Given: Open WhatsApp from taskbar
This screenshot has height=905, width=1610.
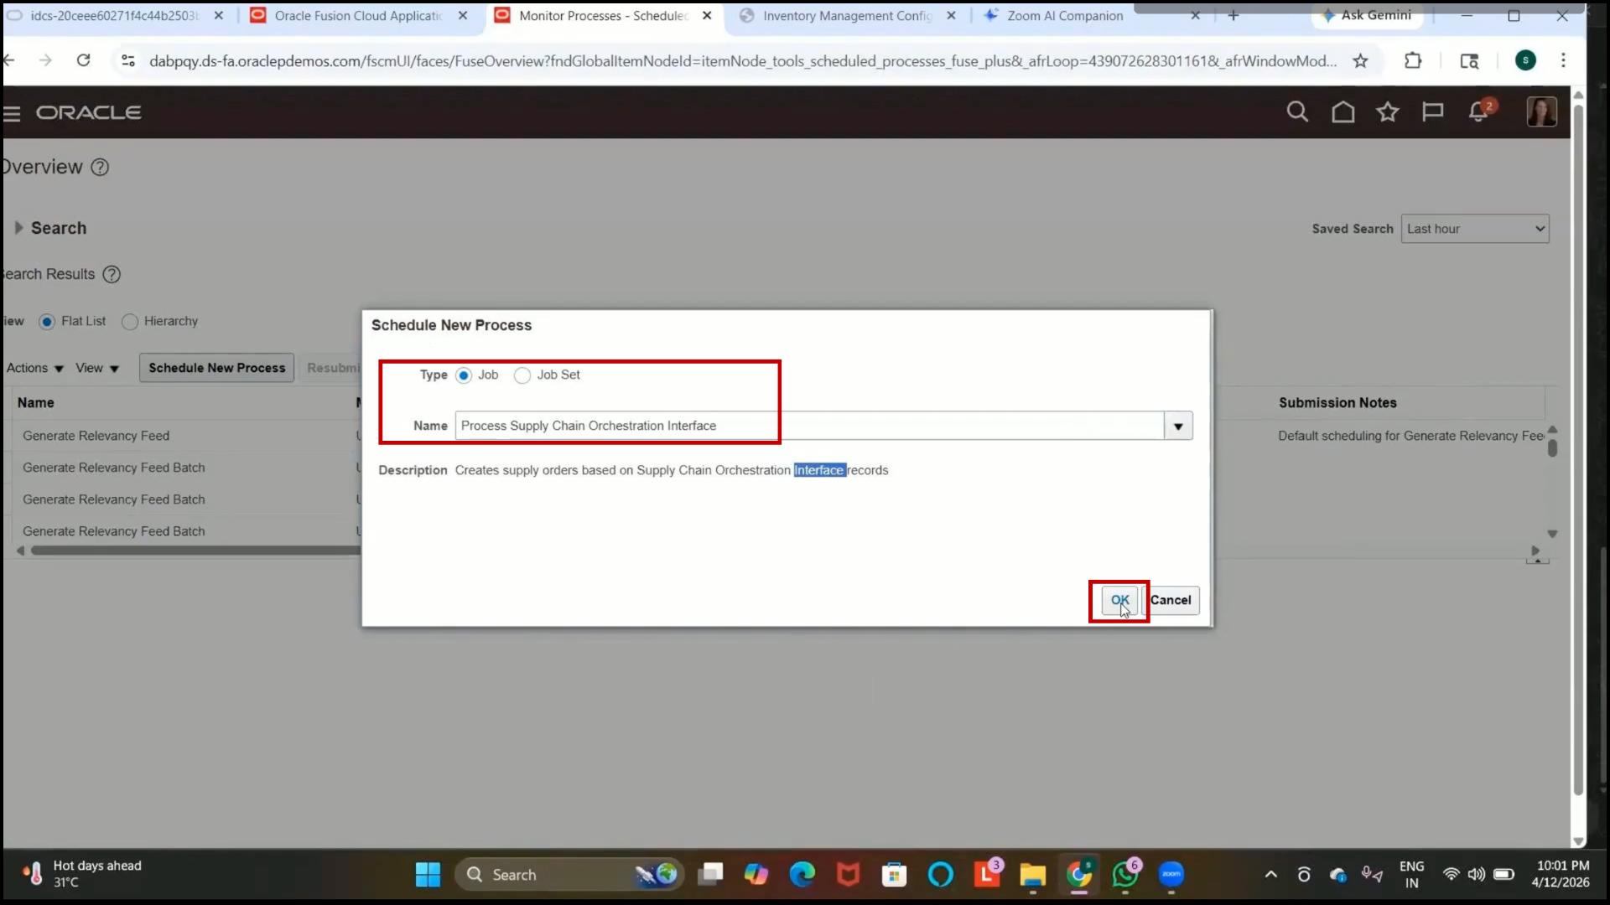Looking at the screenshot, I should [1125, 875].
